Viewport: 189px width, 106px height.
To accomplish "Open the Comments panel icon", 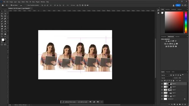I will point(158,13).
